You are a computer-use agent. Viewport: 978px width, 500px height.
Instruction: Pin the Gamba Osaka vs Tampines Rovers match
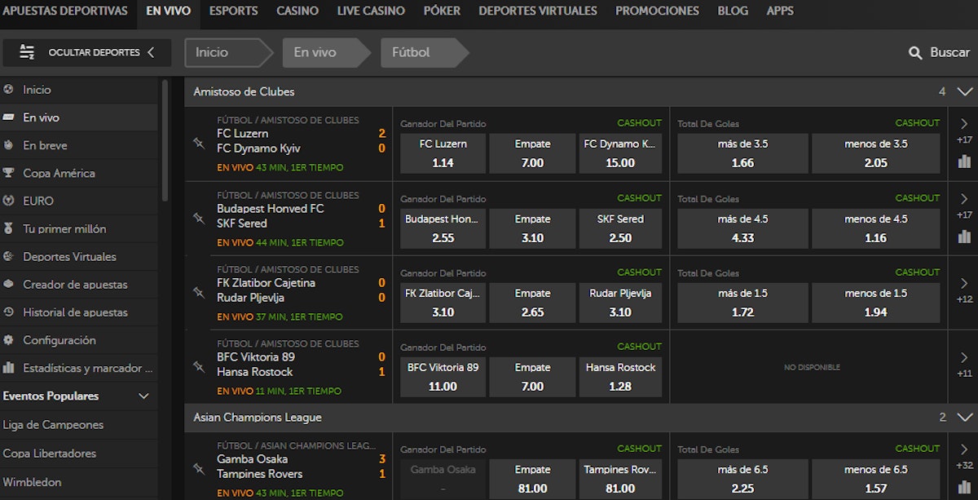(x=198, y=468)
